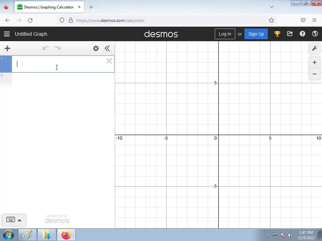
Task: Collapse the expression list with double chevron
Action: tap(107, 48)
